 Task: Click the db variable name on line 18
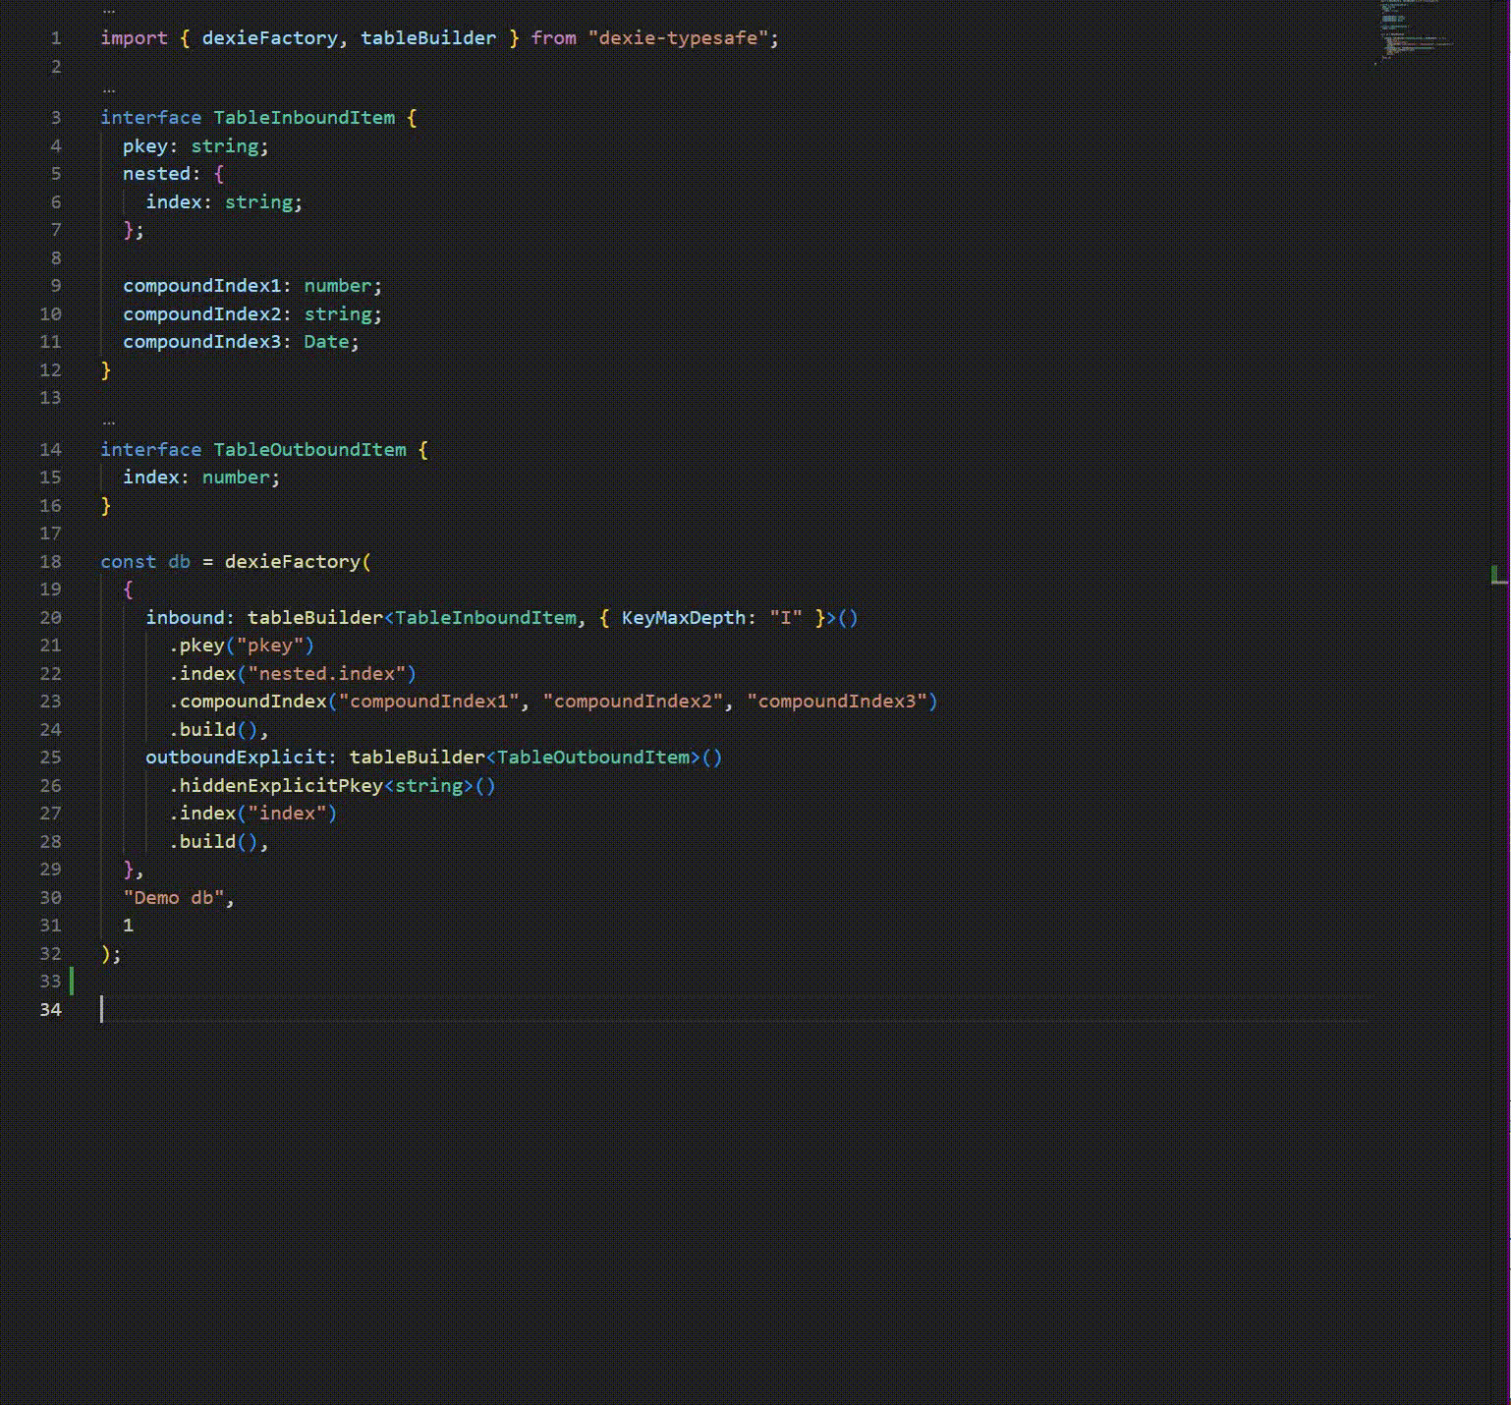click(179, 562)
